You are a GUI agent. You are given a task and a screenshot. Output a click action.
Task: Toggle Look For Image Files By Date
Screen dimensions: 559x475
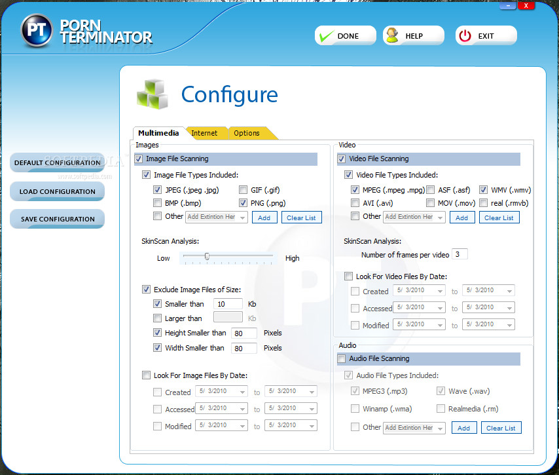click(x=146, y=375)
